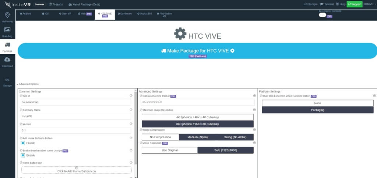Switch to the Oculus Rift platform tab
The image size is (377, 178).
(x=144, y=14)
